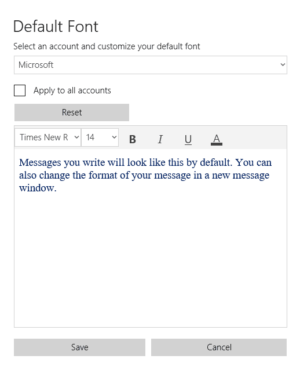This screenshot has height=370, width=300.
Task: Toggle Underline formatting icon
Action: point(188,139)
